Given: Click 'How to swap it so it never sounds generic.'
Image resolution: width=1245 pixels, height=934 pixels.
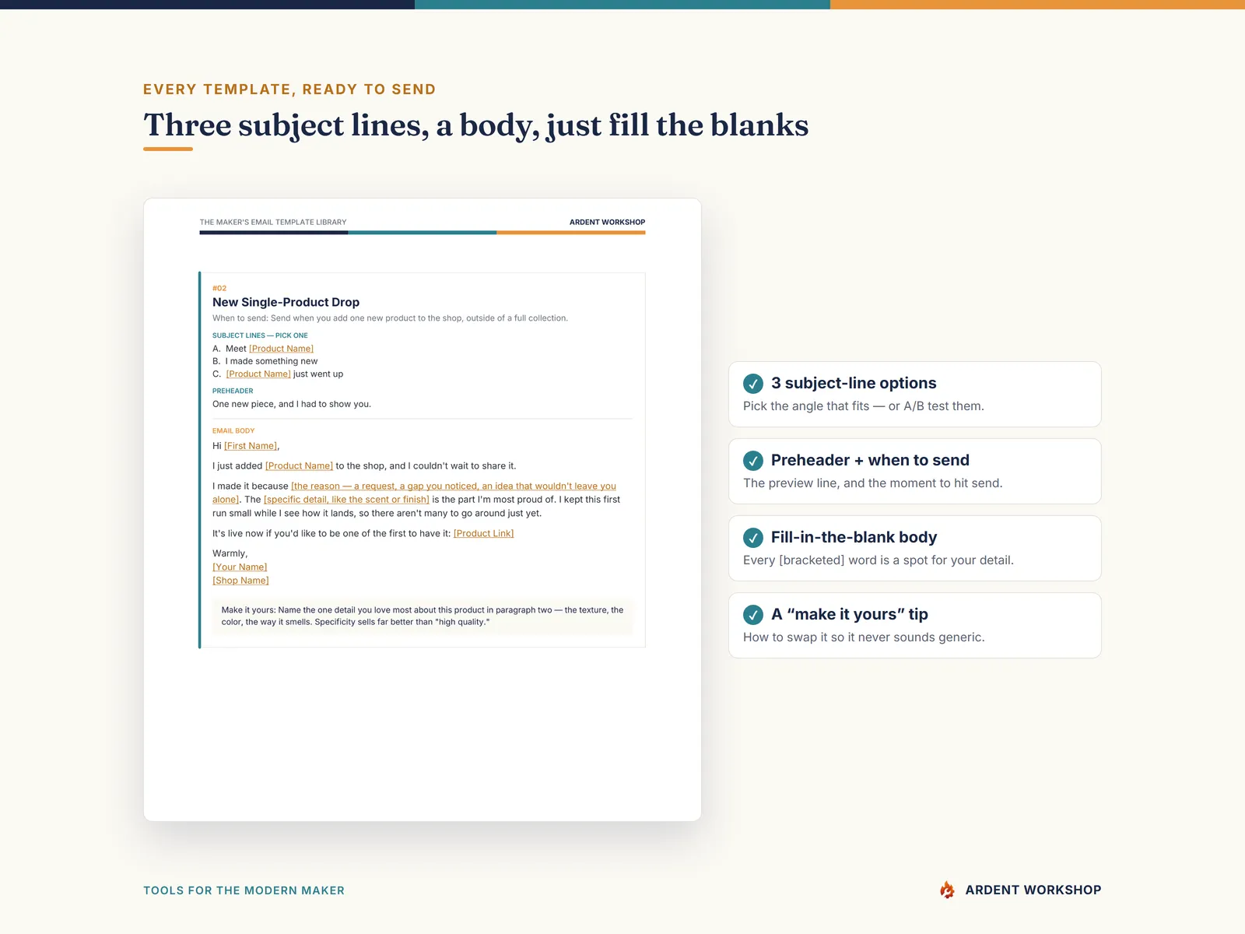Looking at the screenshot, I should coord(864,637).
